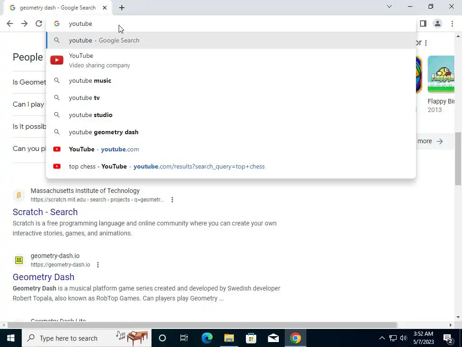462x347 pixels.
Task: Open Cortana circle icon on taskbar
Action: pos(162,338)
